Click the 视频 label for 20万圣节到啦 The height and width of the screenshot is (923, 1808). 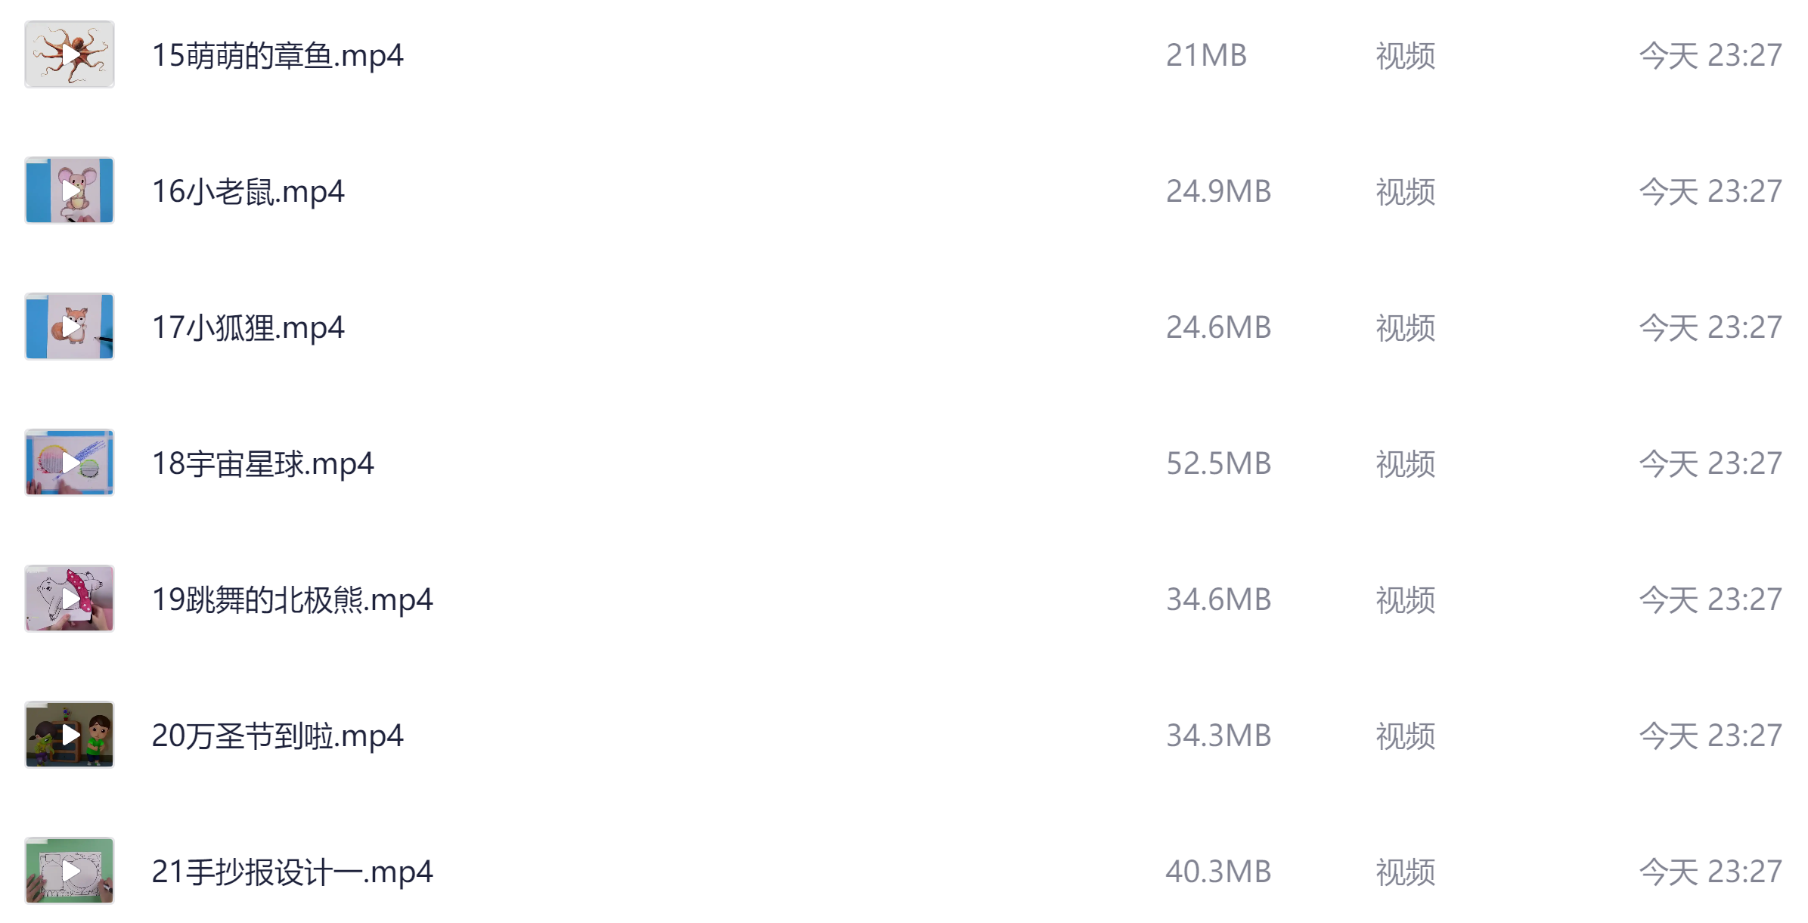tap(1403, 735)
